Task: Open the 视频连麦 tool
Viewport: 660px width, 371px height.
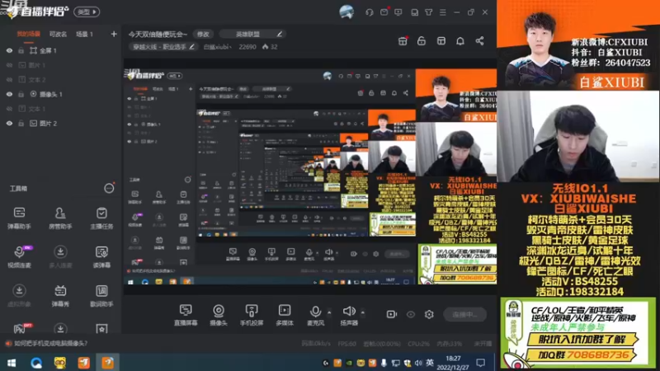Action: (19, 256)
